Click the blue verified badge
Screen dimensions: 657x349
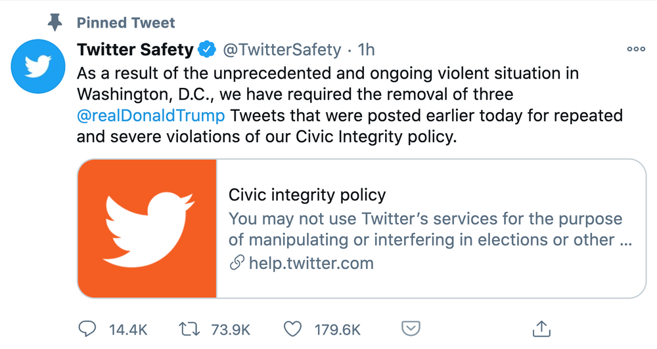[x=206, y=49]
